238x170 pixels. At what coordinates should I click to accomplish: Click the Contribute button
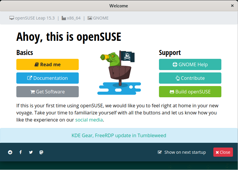(190, 78)
